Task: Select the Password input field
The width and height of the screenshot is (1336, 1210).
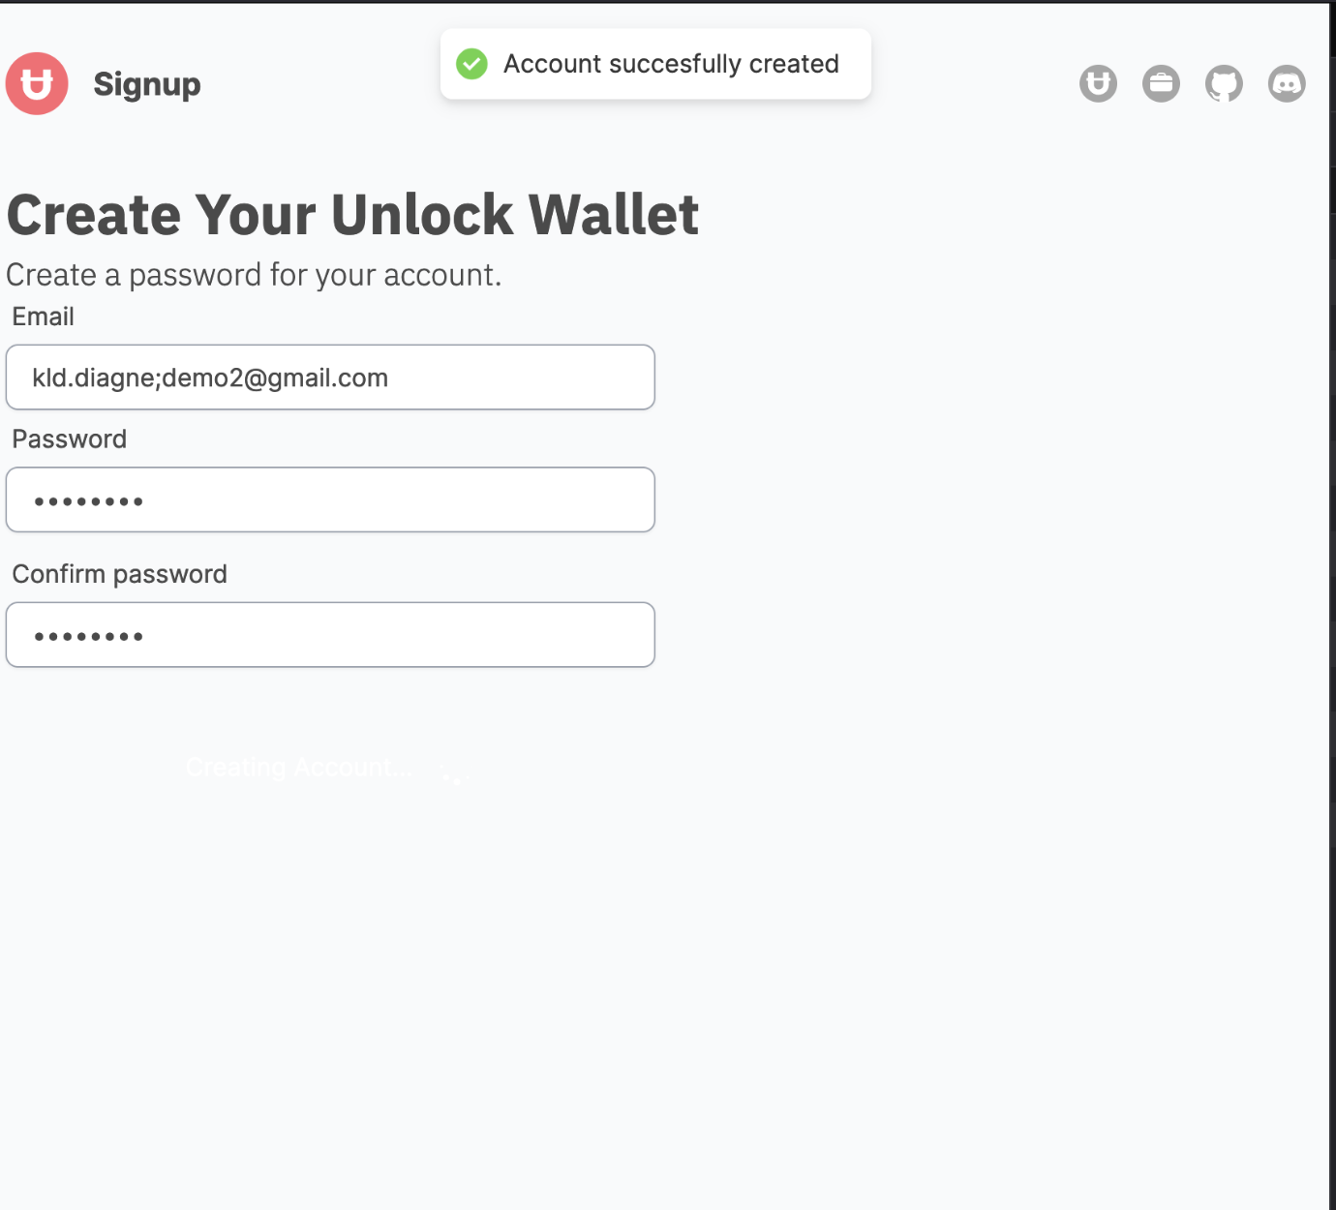Action: point(329,499)
